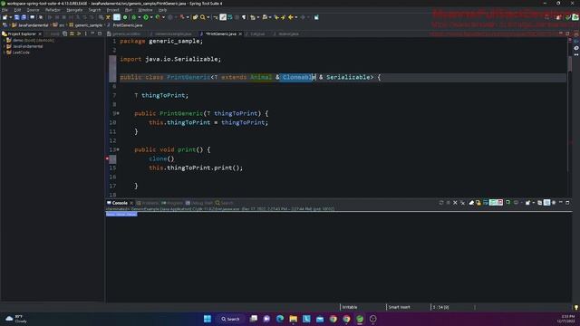Open Project Explorer view menu
This screenshot has width=580, height=326.
click(86, 34)
